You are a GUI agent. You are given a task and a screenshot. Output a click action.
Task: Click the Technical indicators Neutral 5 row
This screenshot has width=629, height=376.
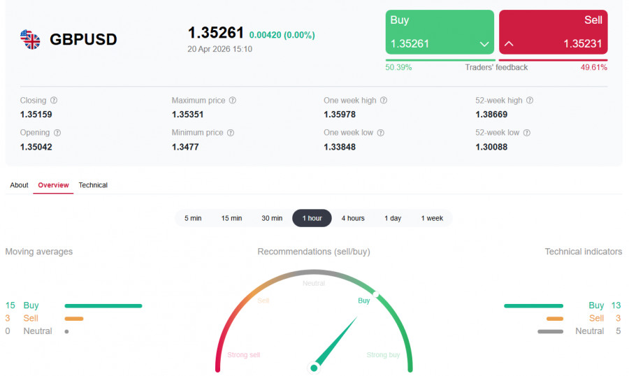pos(579,331)
